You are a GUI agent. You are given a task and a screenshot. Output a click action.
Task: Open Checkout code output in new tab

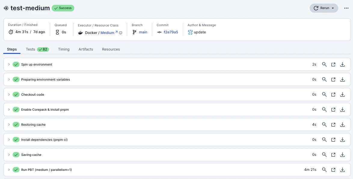(333, 94)
